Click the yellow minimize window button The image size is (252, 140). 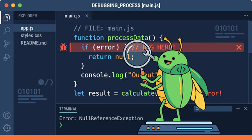coord(13,5)
